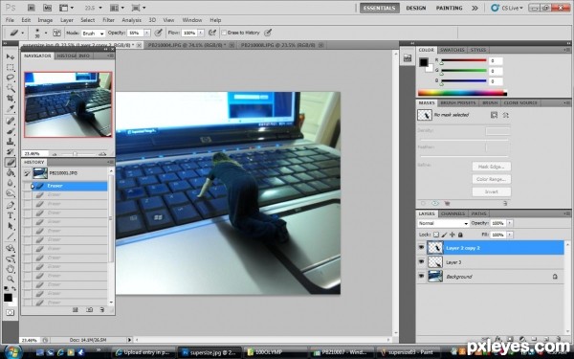Open the Brush panel toggle icon
This screenshot has width=574, height=359.
[x=57, y=33]
